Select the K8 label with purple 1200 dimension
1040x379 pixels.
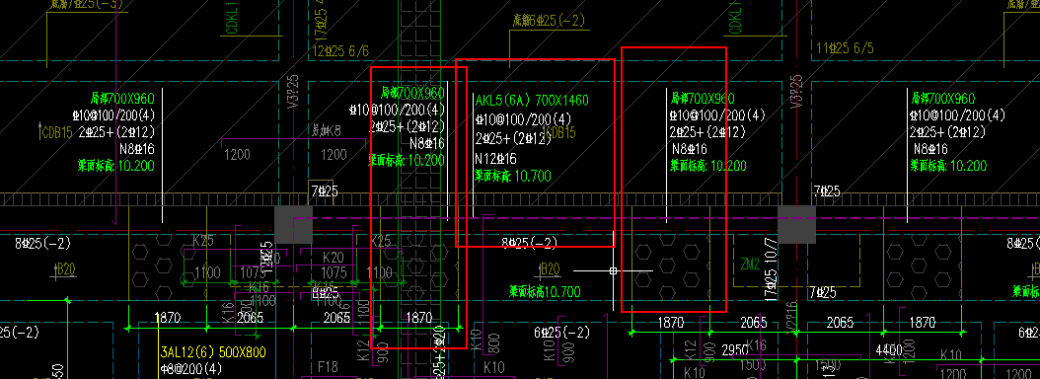point(326,131)
